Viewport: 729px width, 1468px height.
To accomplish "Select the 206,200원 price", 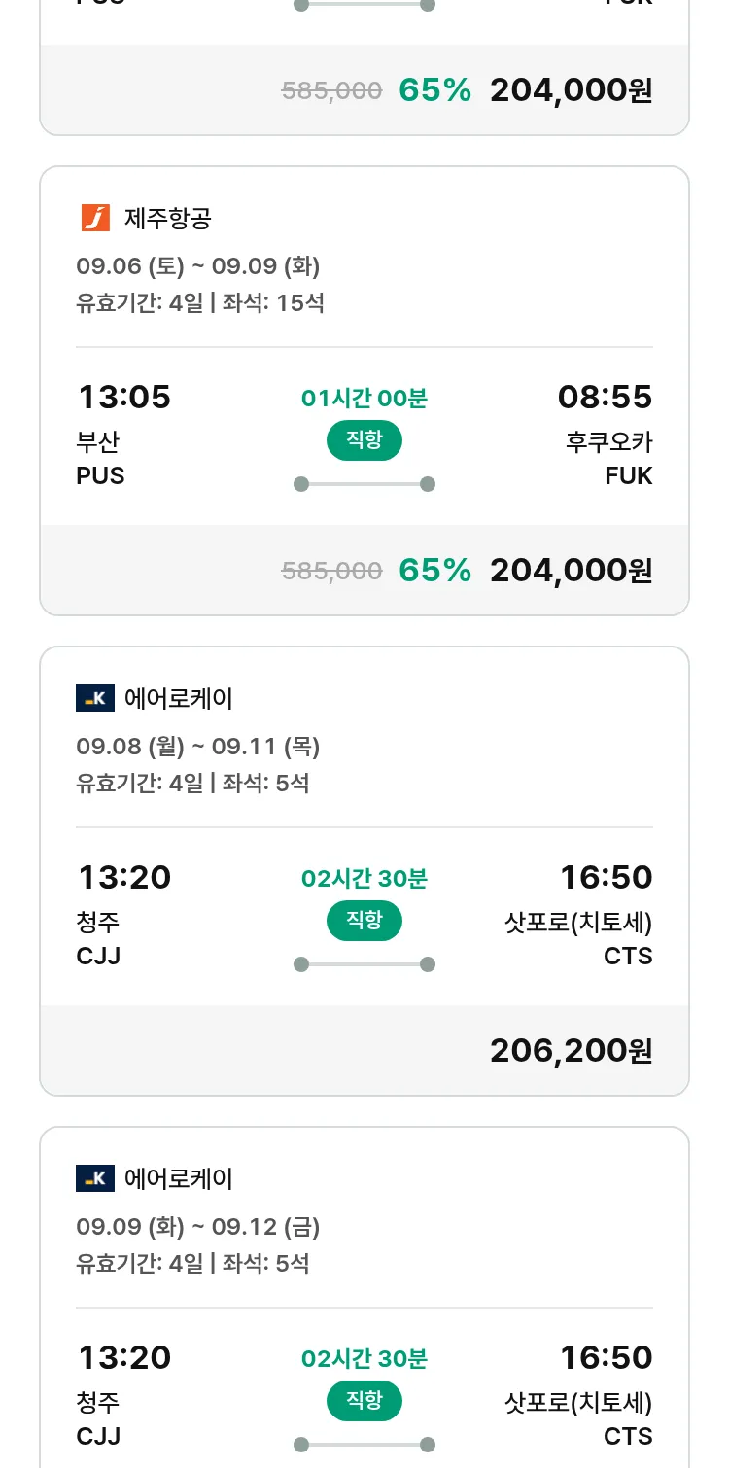I will point(571,1050).
